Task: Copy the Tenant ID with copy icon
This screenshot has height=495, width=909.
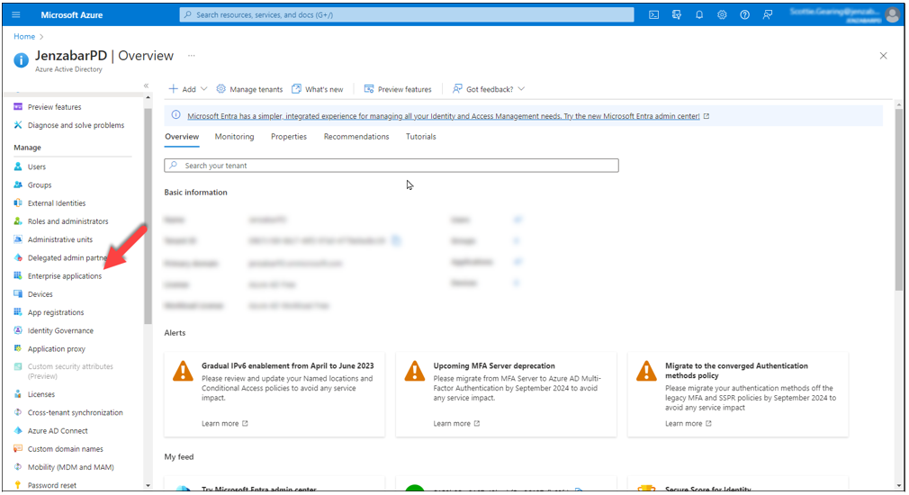Action: tap(396, 240)
